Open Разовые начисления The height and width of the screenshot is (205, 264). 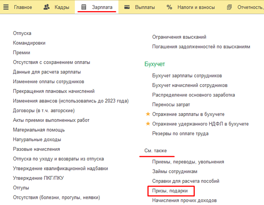[36, 149]
